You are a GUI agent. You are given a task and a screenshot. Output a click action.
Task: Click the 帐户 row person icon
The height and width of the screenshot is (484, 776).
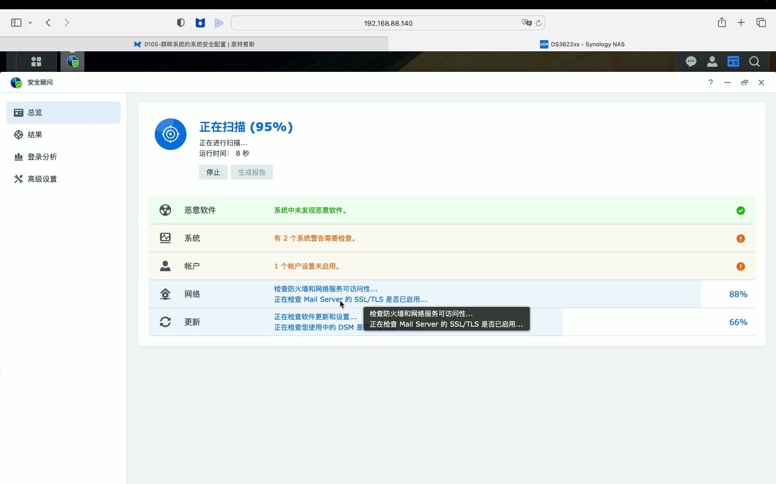(165, 266)
